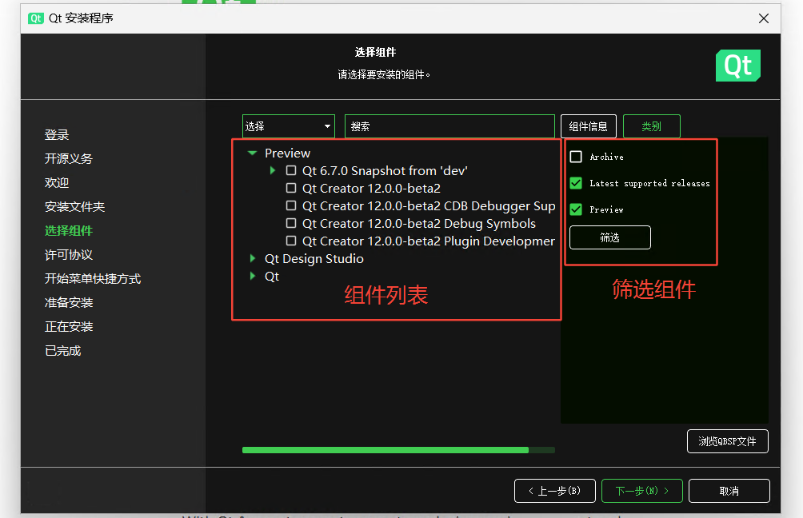The width and height of the screenshot is (803, 518).
Task: Check the Qt Creator 12.0.0-beta2 checkbox
Action: coord(291,188)
